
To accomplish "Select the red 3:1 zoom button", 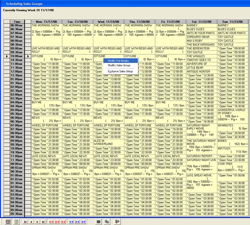I will (x=64, y=222).
